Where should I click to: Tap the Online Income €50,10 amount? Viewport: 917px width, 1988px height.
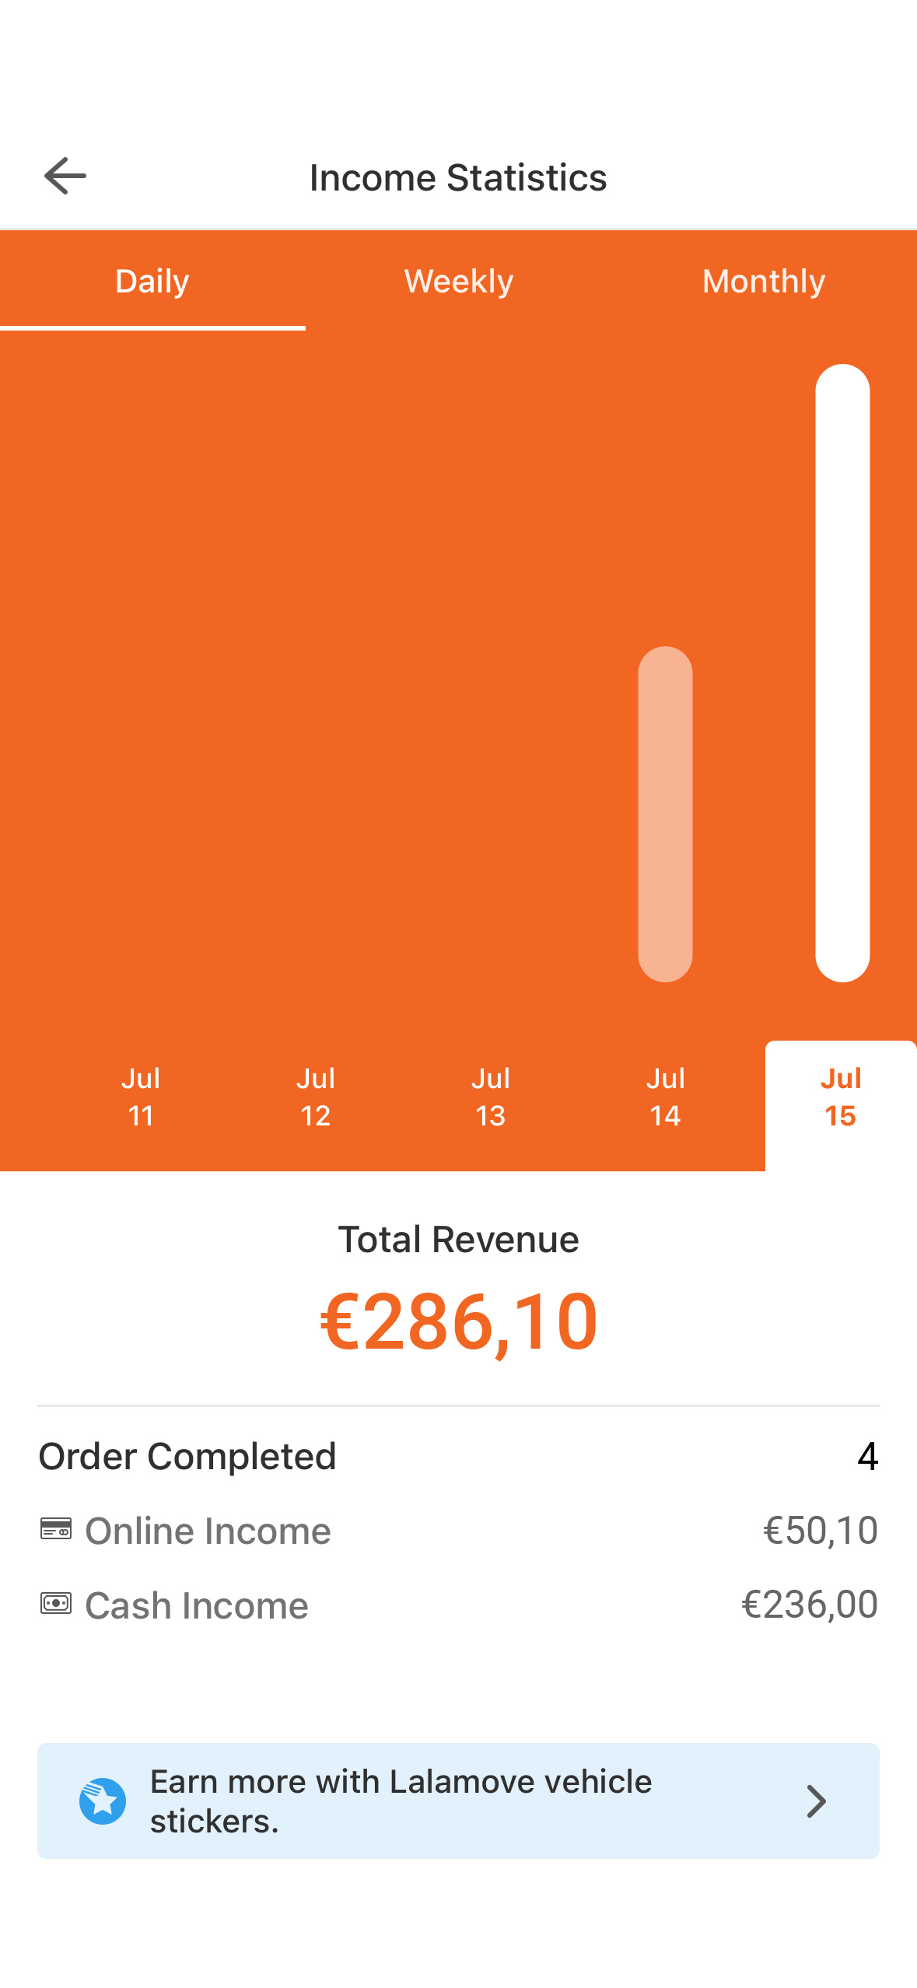(x=821, y=1531)
